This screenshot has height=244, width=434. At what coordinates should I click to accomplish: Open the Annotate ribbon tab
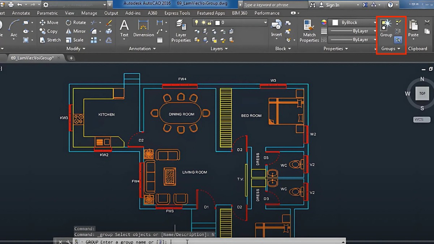click(21, 13)
